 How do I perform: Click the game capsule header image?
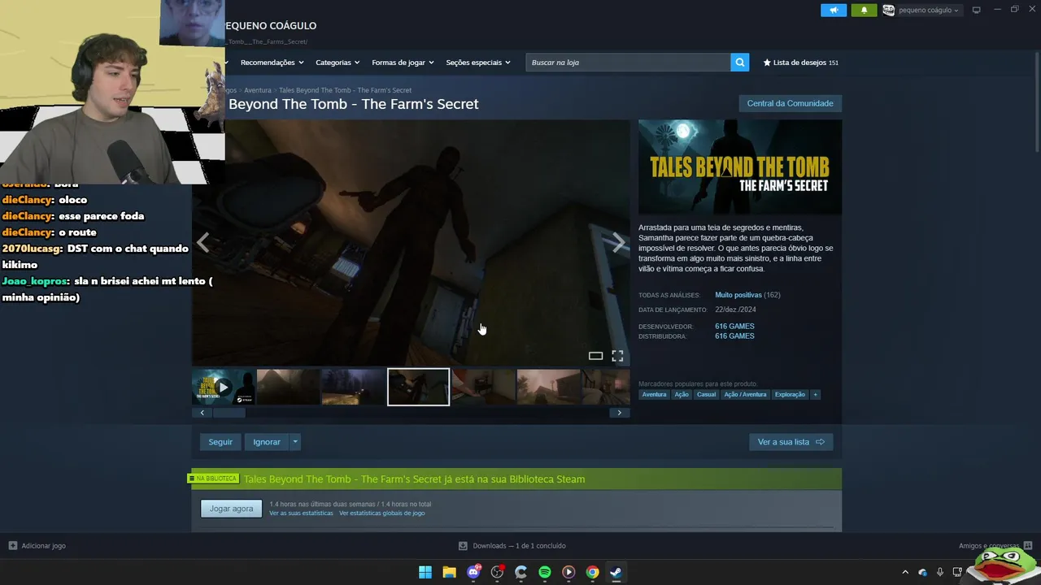point(740,167)
